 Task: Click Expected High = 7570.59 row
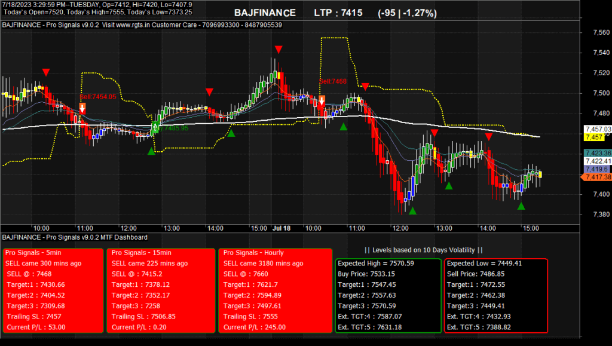coord(376,264)
